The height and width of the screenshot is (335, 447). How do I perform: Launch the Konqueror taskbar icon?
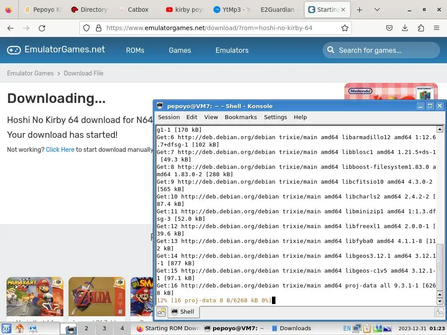click(x=33, y=328)
